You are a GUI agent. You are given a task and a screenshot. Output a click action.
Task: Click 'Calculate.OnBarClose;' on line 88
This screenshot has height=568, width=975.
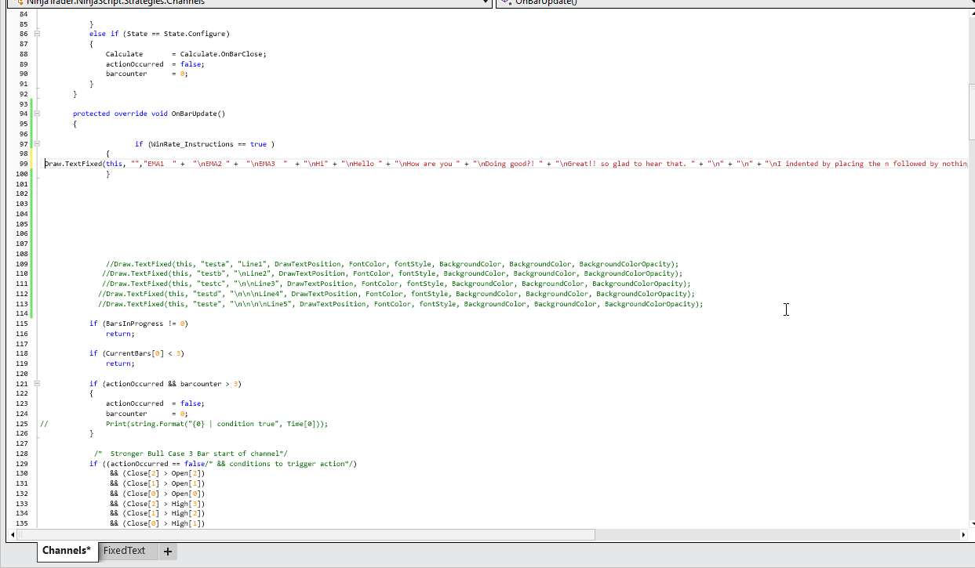tap(223, 54)
